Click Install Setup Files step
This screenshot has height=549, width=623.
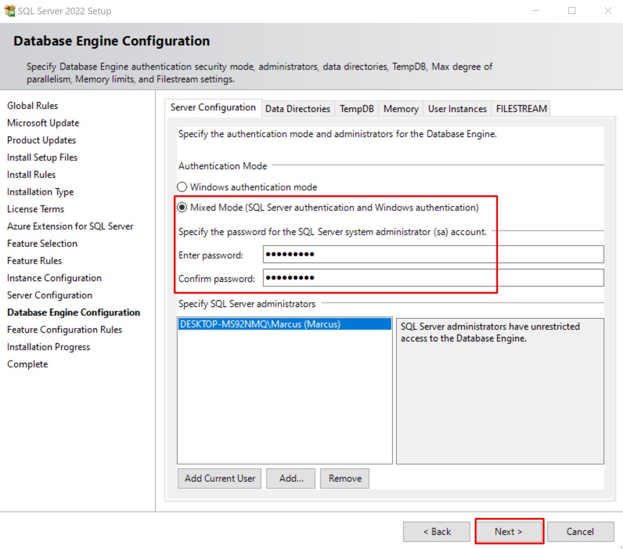(42, 157)
